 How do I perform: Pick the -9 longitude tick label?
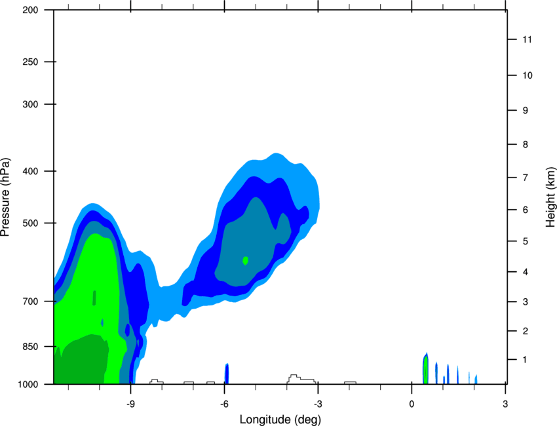tap(130, 404)
